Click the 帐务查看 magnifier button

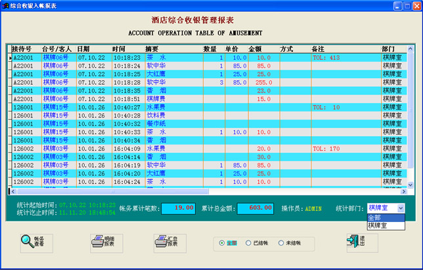point(34,241)
